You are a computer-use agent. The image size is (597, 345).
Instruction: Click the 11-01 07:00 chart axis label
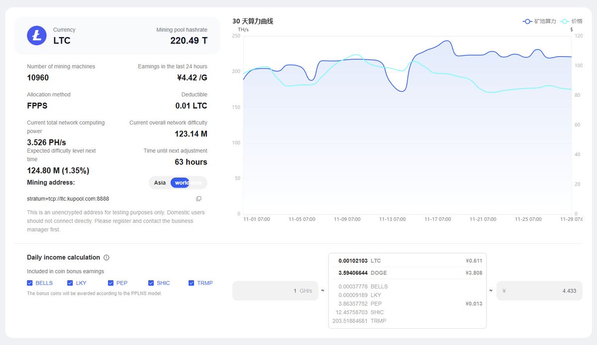click(x=257, y=219)
